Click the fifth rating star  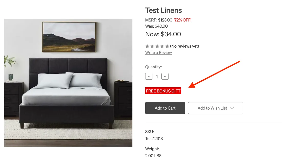click(167, 46)
